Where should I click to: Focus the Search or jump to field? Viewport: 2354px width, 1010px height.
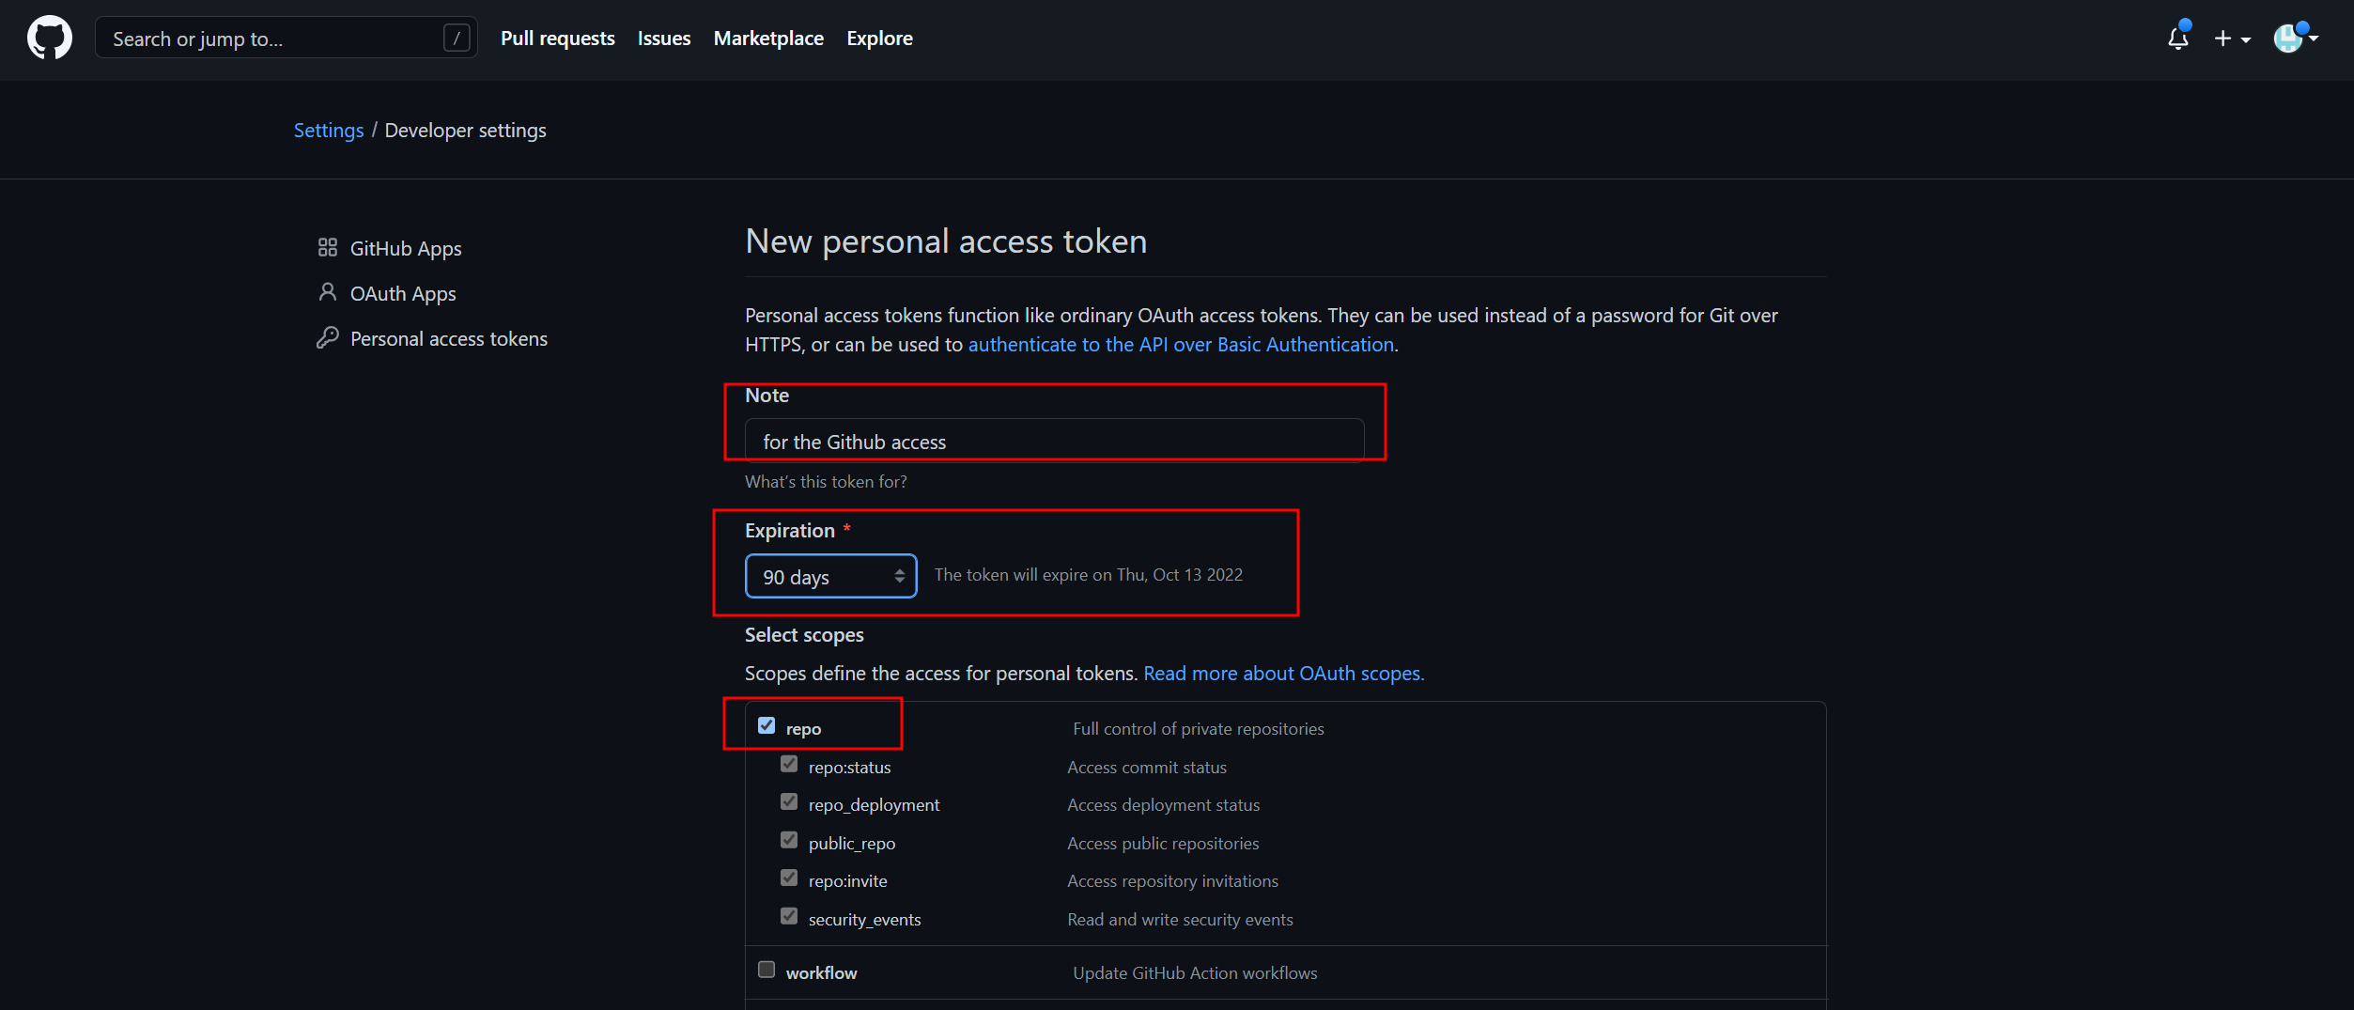click(x=287, y=38)
